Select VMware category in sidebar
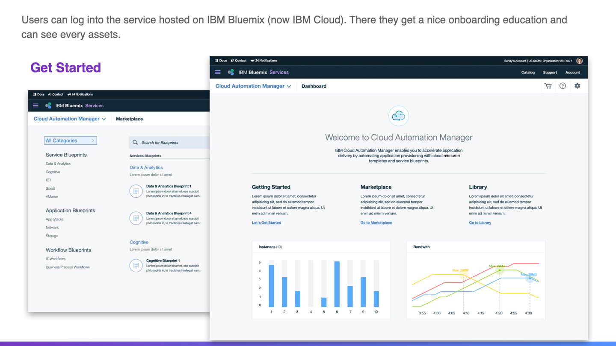This screenshot has height=346, width=616. click(52, 196)
